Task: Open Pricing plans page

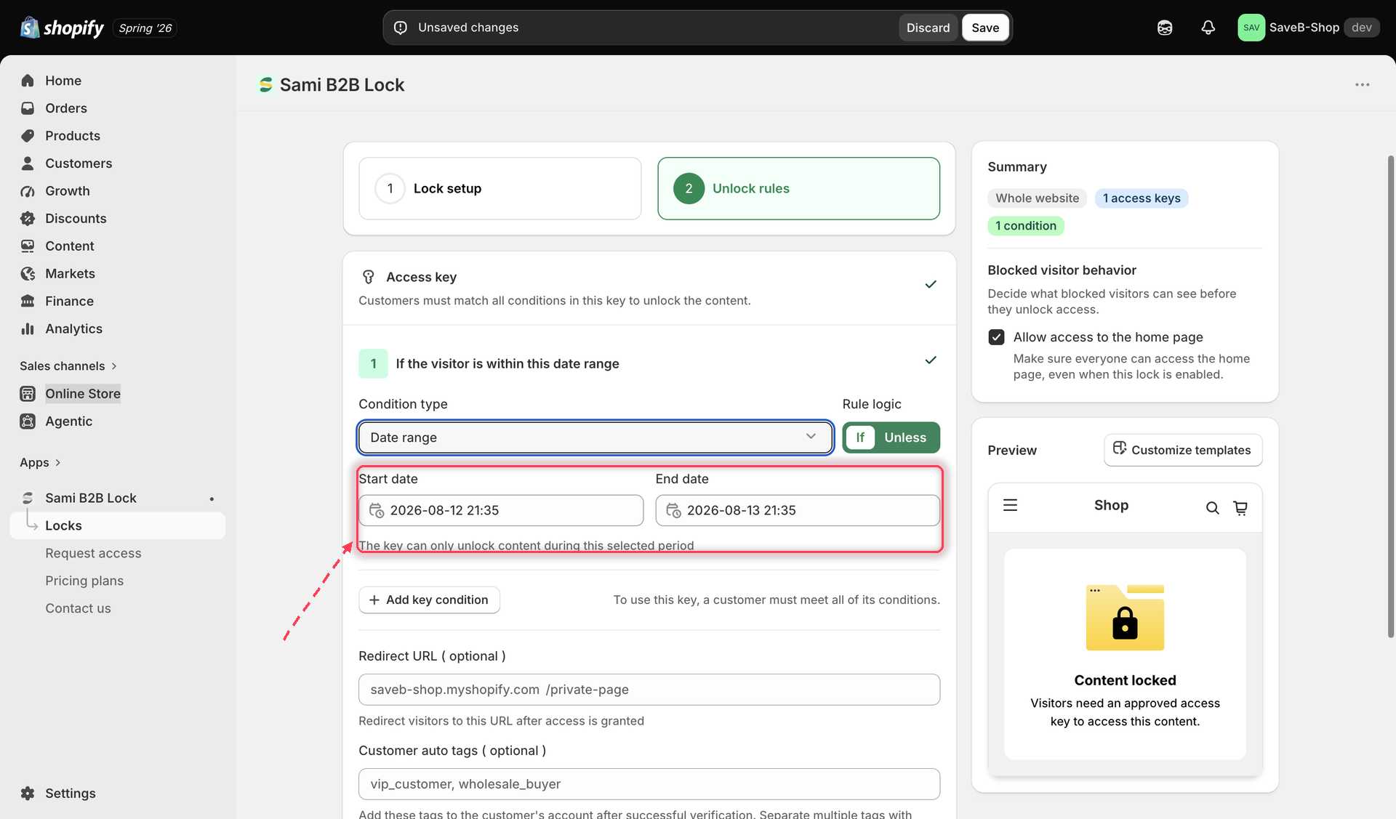Action: tap(84, 581)
